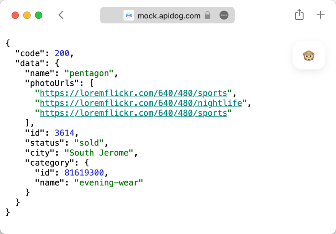Maximize the window with the green button

tap(39, 15)
